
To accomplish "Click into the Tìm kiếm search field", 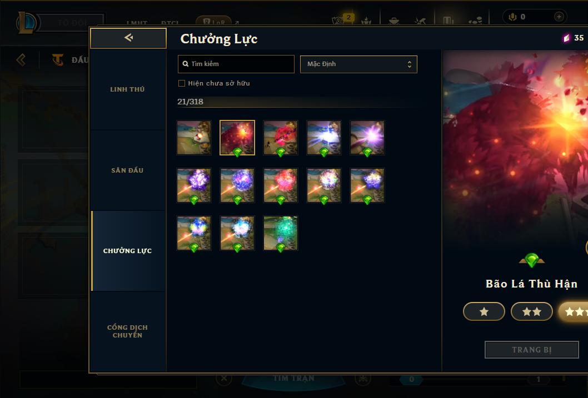I will click(x=236, y=64).
